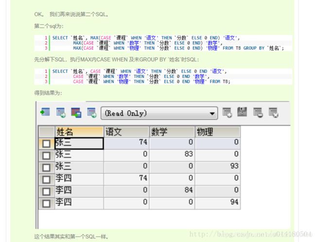316x242 pixels.
Task: Click the floppy disk save icon
Action: click(x=242, y=112)
